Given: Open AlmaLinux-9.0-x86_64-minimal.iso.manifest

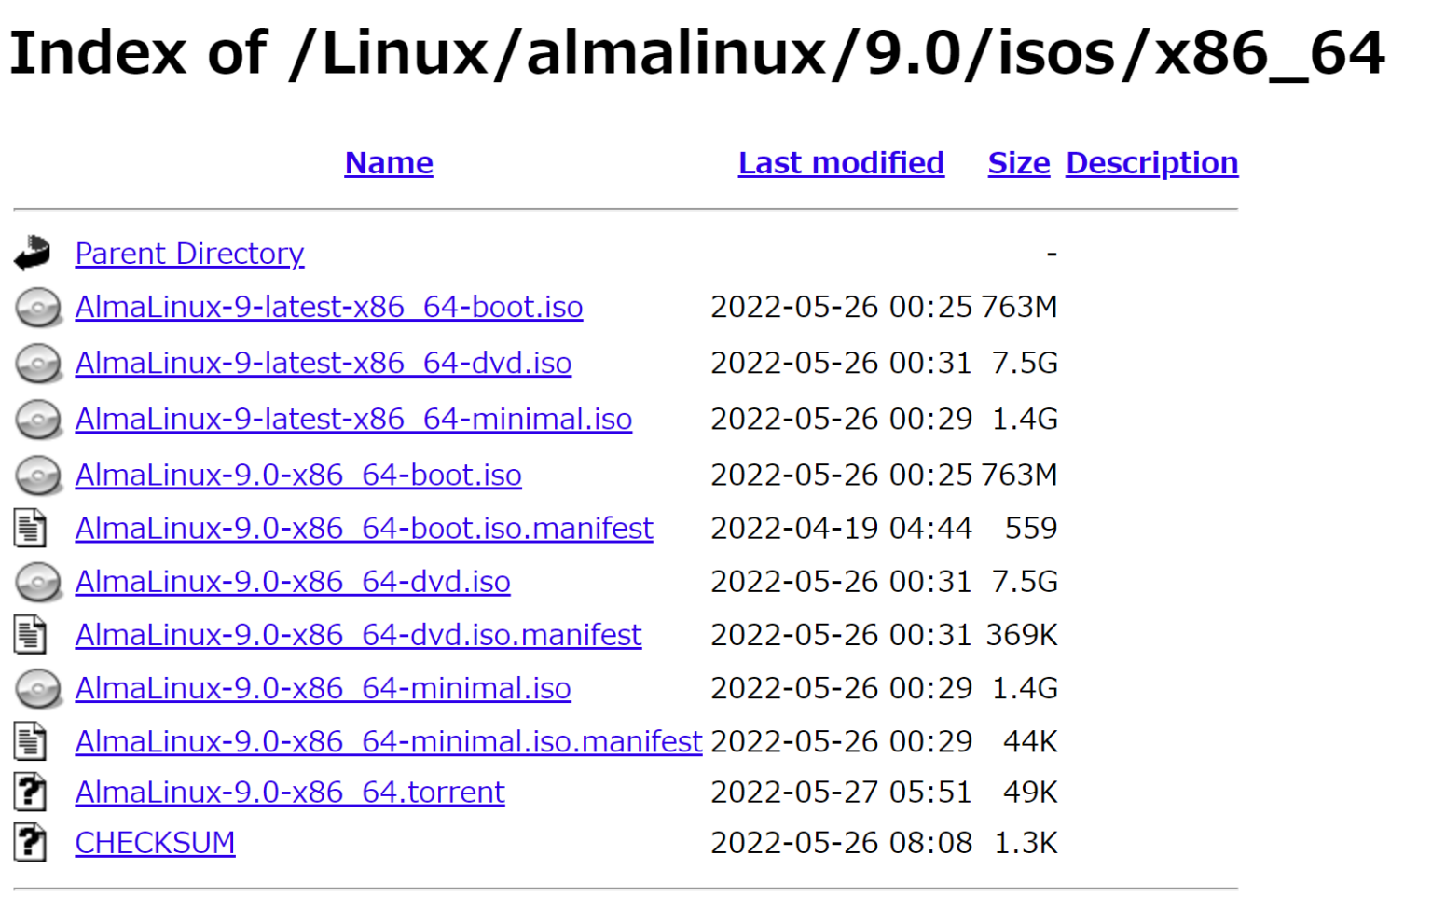Looking at the screenshot, I should [388, 740].
